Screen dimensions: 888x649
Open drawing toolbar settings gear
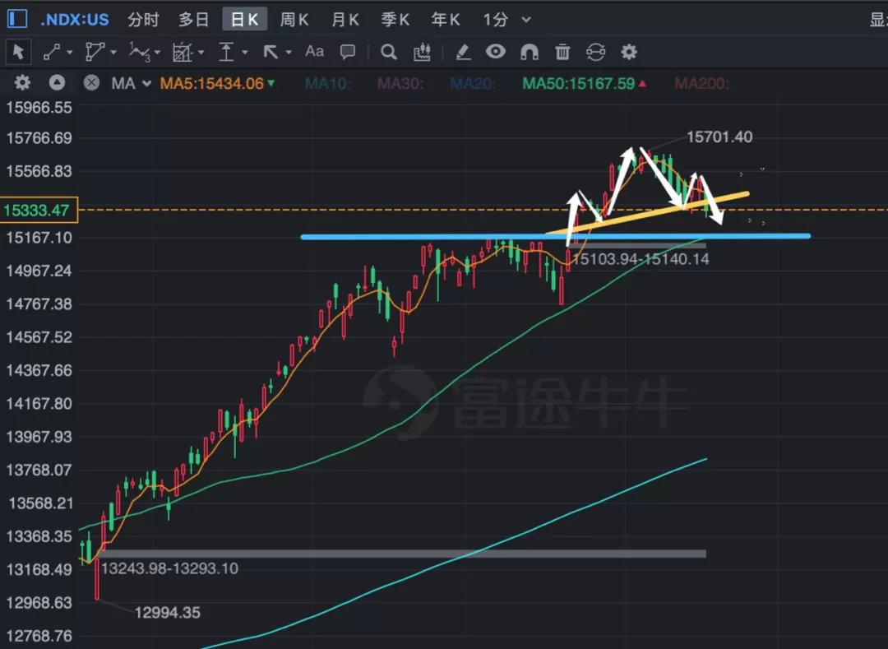click(x=629, y=52)
